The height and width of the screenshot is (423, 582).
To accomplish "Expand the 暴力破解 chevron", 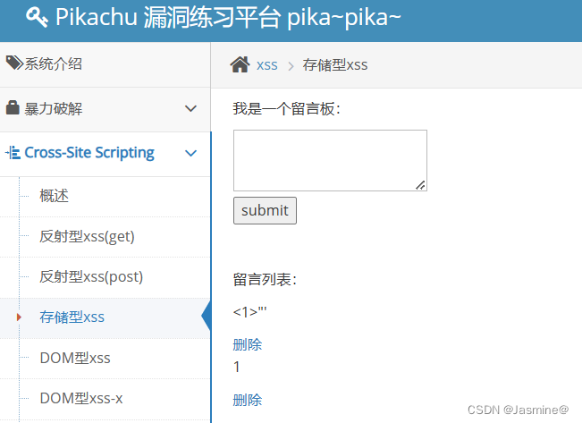I will [190, 108].
